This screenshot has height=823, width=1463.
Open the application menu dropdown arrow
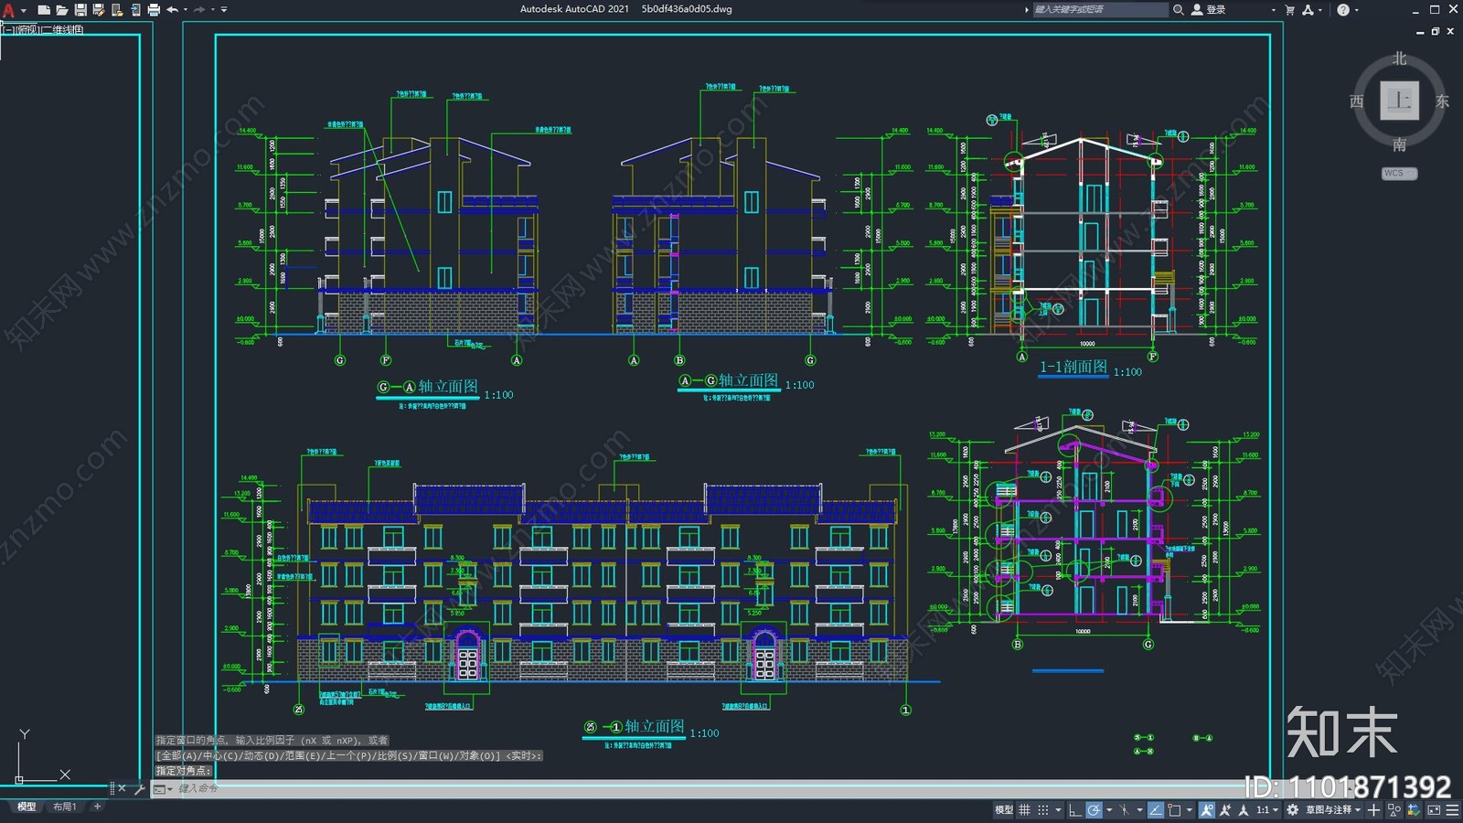click(24, 10)
